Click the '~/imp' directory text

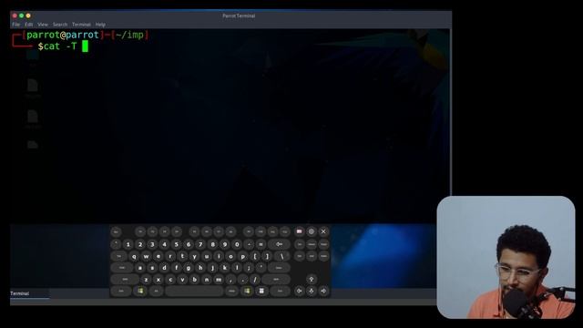129,35
